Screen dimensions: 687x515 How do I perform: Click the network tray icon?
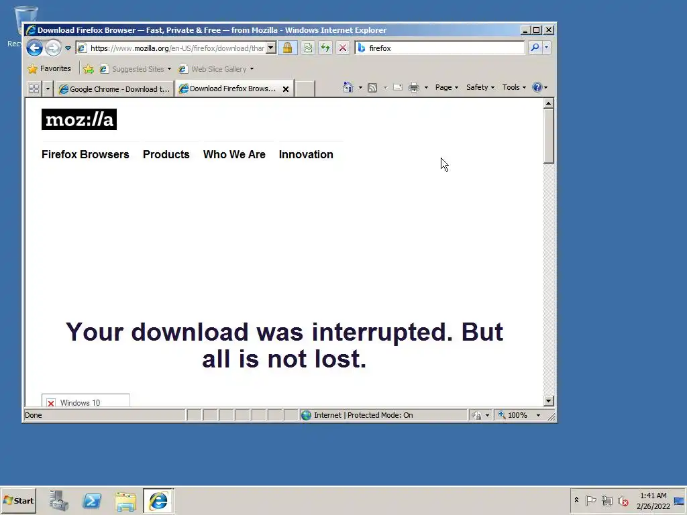(x=606, y=500)
